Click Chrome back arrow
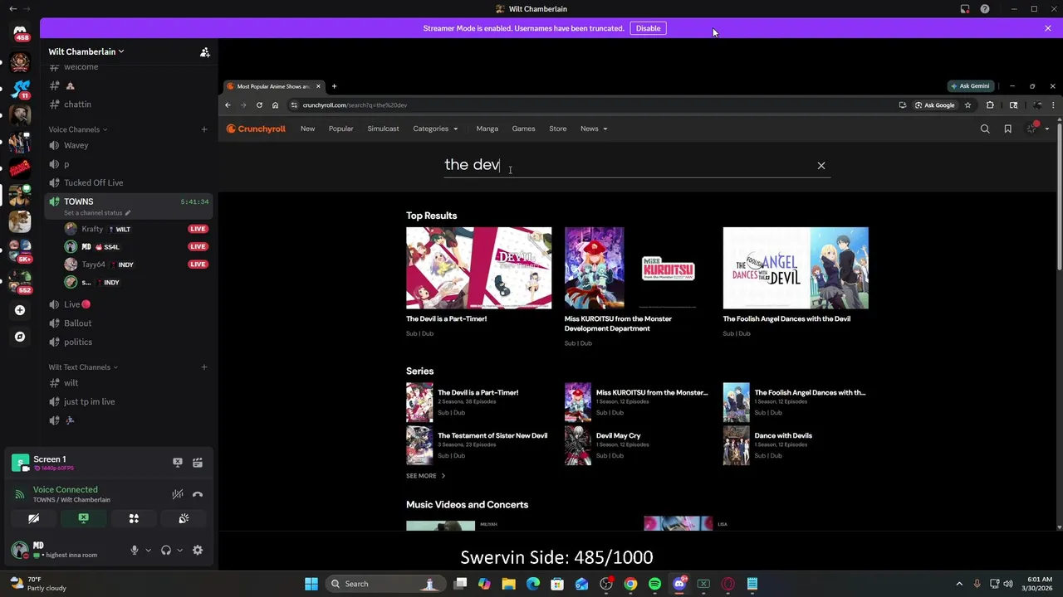The width and height of the screenshot is (1063, 597). click(x=228, y=105)
